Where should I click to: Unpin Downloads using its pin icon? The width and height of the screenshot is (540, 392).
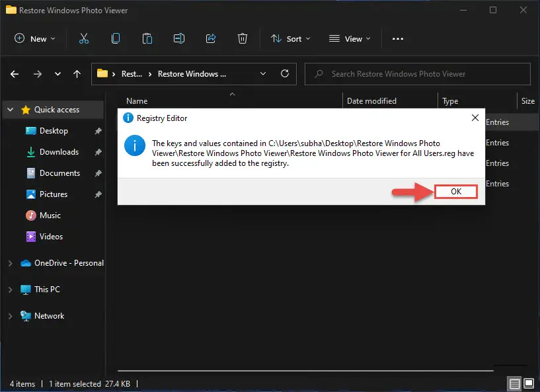click(98, 152)
